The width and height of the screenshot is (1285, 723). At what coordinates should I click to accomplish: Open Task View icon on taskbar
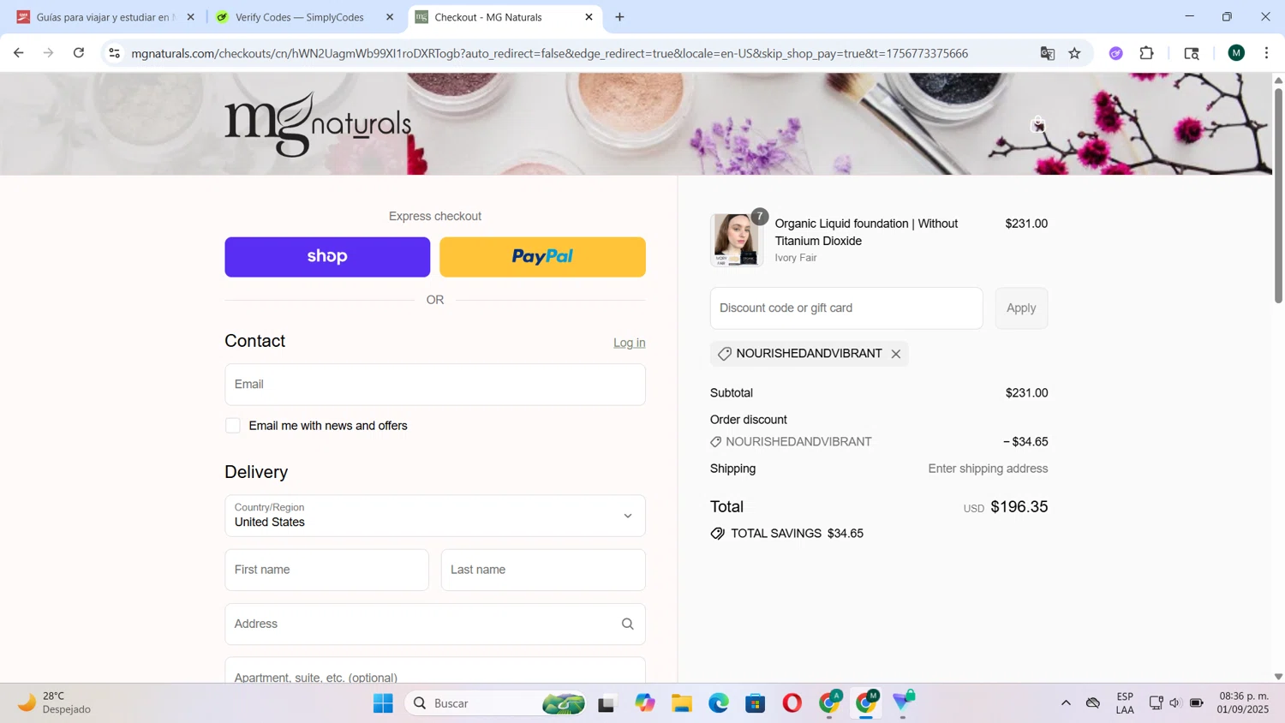[607, 703]
